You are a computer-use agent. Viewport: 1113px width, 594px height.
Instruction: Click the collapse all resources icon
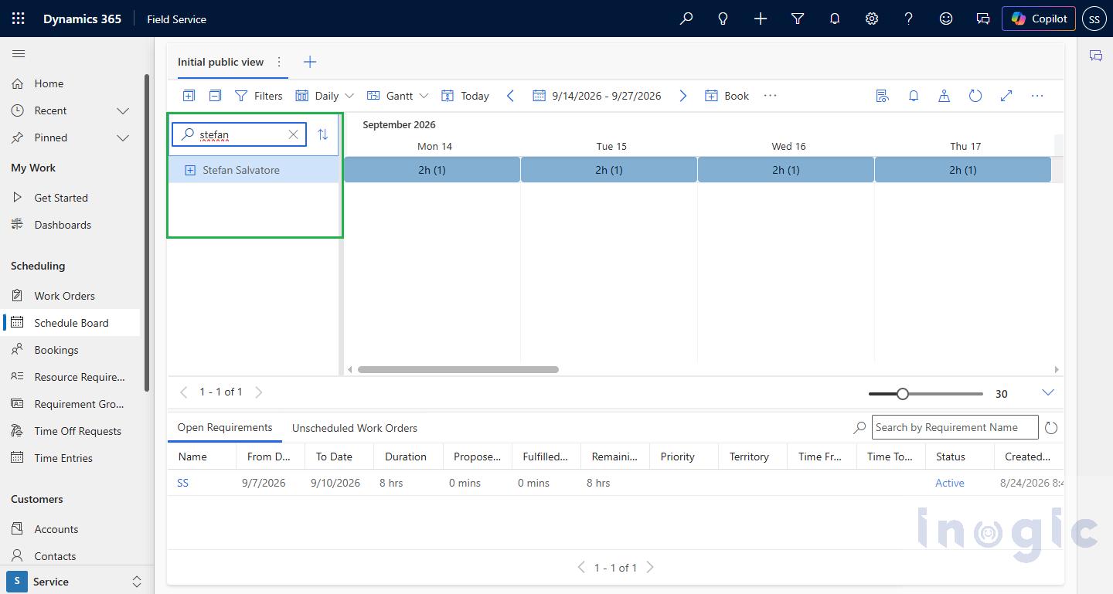tap(216, 96)
